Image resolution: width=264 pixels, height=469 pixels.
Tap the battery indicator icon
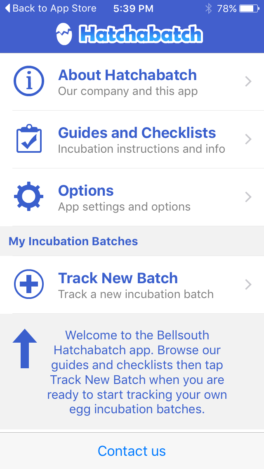tap(248, 8)
